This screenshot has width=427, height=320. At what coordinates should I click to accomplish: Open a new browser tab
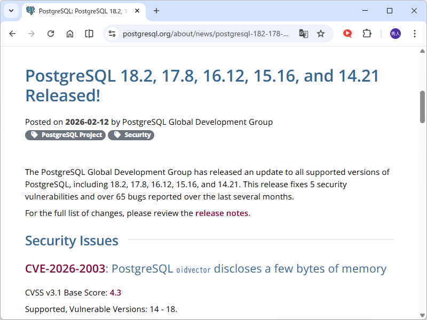pos(156,11)
